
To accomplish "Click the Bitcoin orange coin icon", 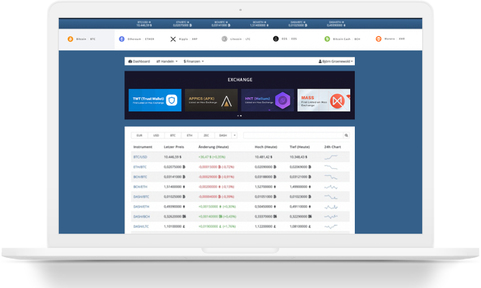I will 70,39.
